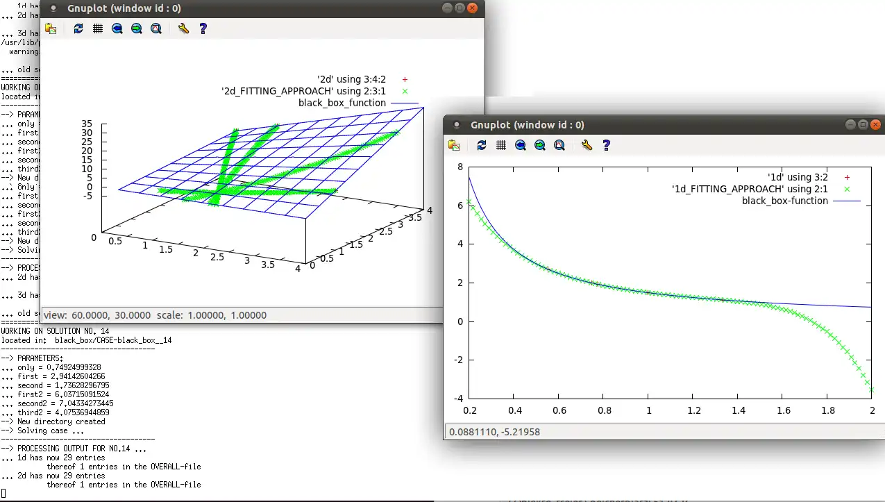
Task: Click terminal path 'black_box/CASE-black_box__14'
Action: tap(113, 340)
